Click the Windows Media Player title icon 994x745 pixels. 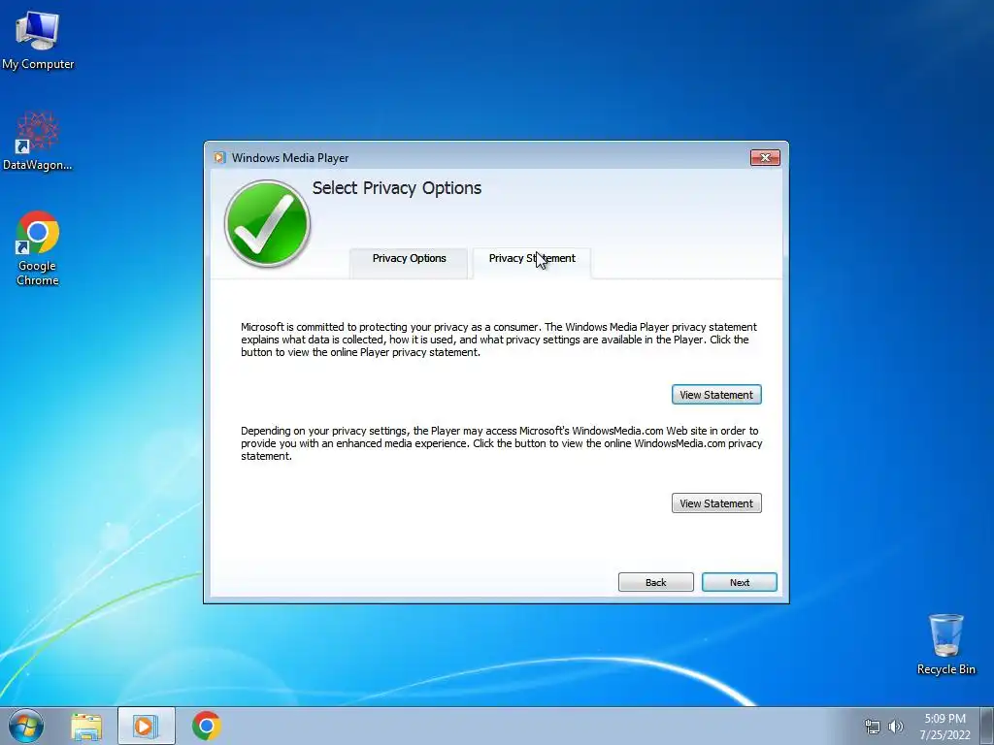[x=219, y=158]
